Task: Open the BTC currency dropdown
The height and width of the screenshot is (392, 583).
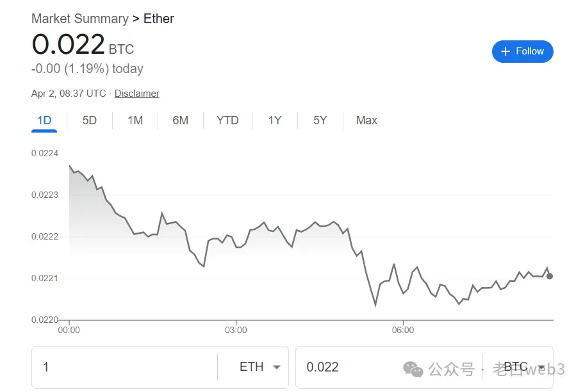Action: [x=525, y=367]
